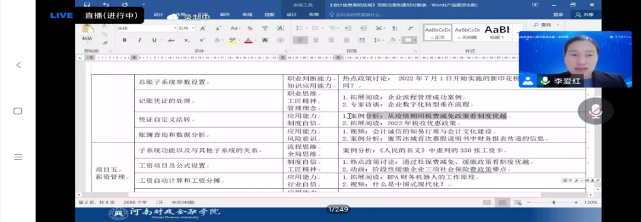Clear all formatting with eraser icon

[250, 28]
